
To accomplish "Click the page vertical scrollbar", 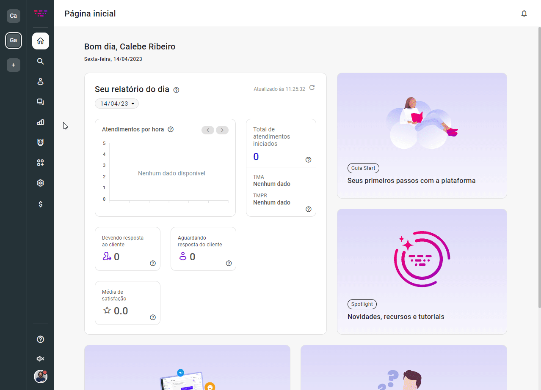I will [x=539, y=167].
